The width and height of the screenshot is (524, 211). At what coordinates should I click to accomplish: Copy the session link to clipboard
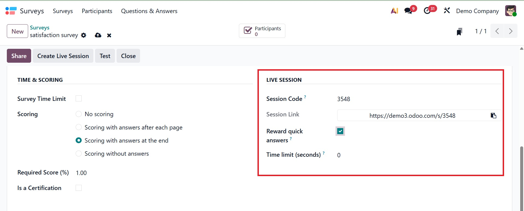[x=493, y=116]
